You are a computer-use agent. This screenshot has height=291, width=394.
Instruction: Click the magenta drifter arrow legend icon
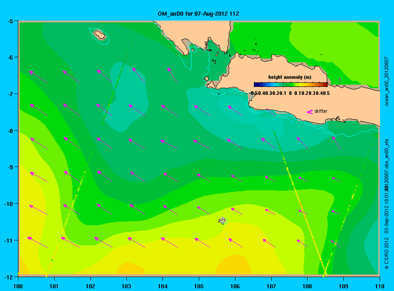coord(310,111)
